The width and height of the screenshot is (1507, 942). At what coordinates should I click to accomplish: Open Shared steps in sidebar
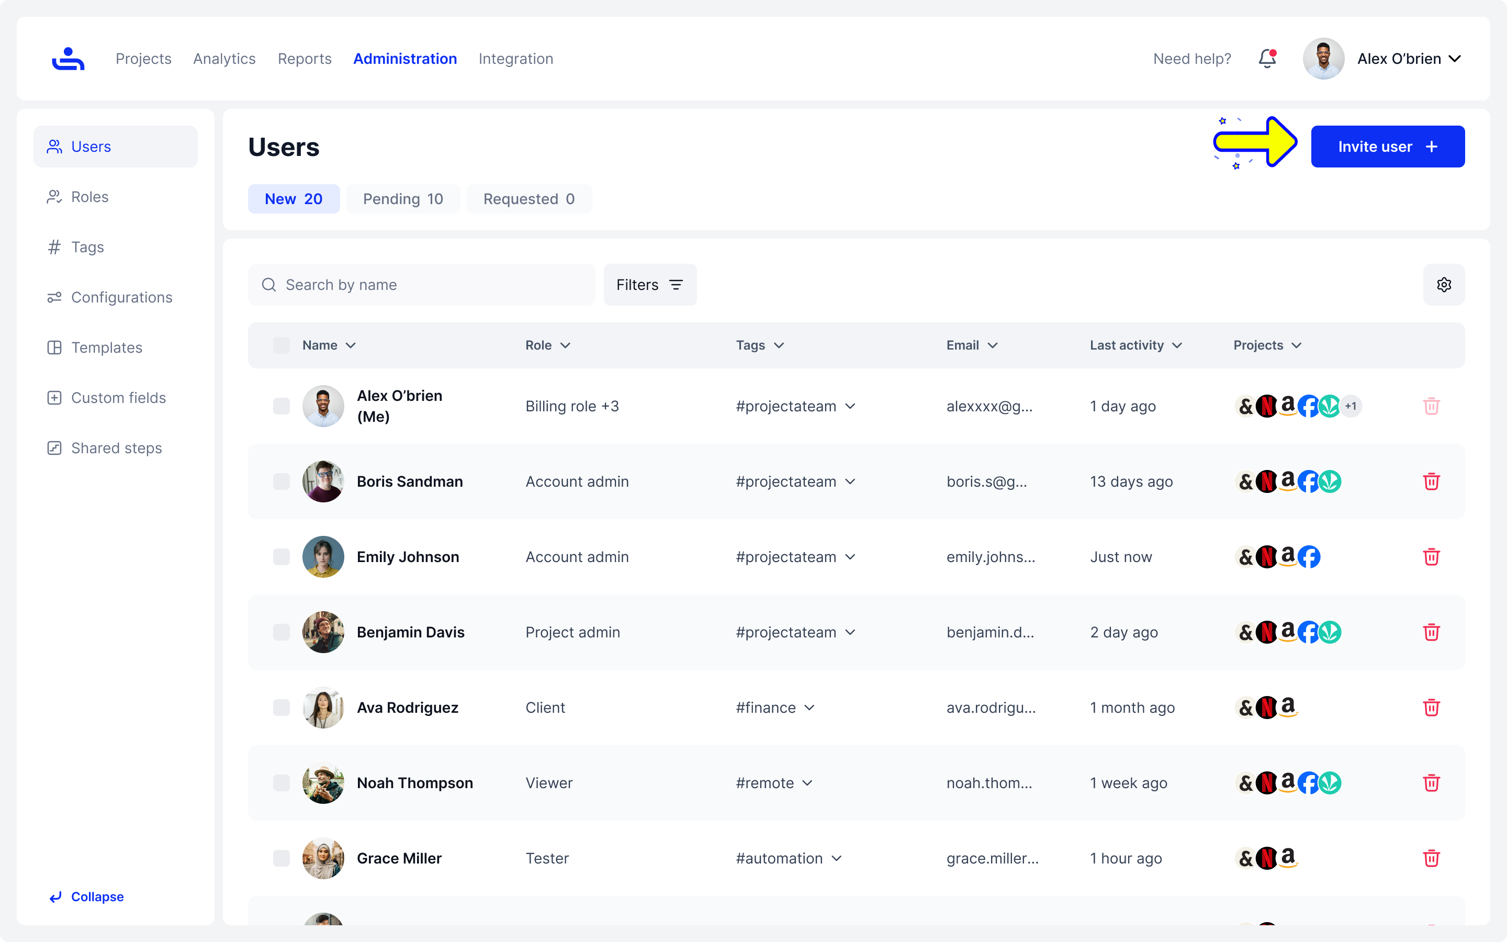pyautogui.click(x=116, y=448)
